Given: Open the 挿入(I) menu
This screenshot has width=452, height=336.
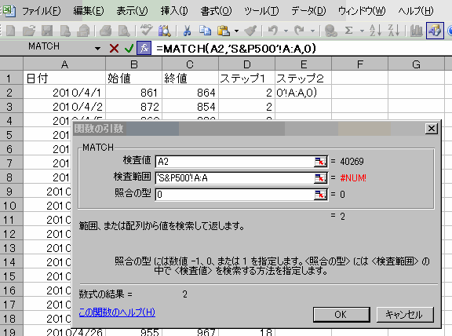Looking at the screenshot, I should tap(174, 11).
